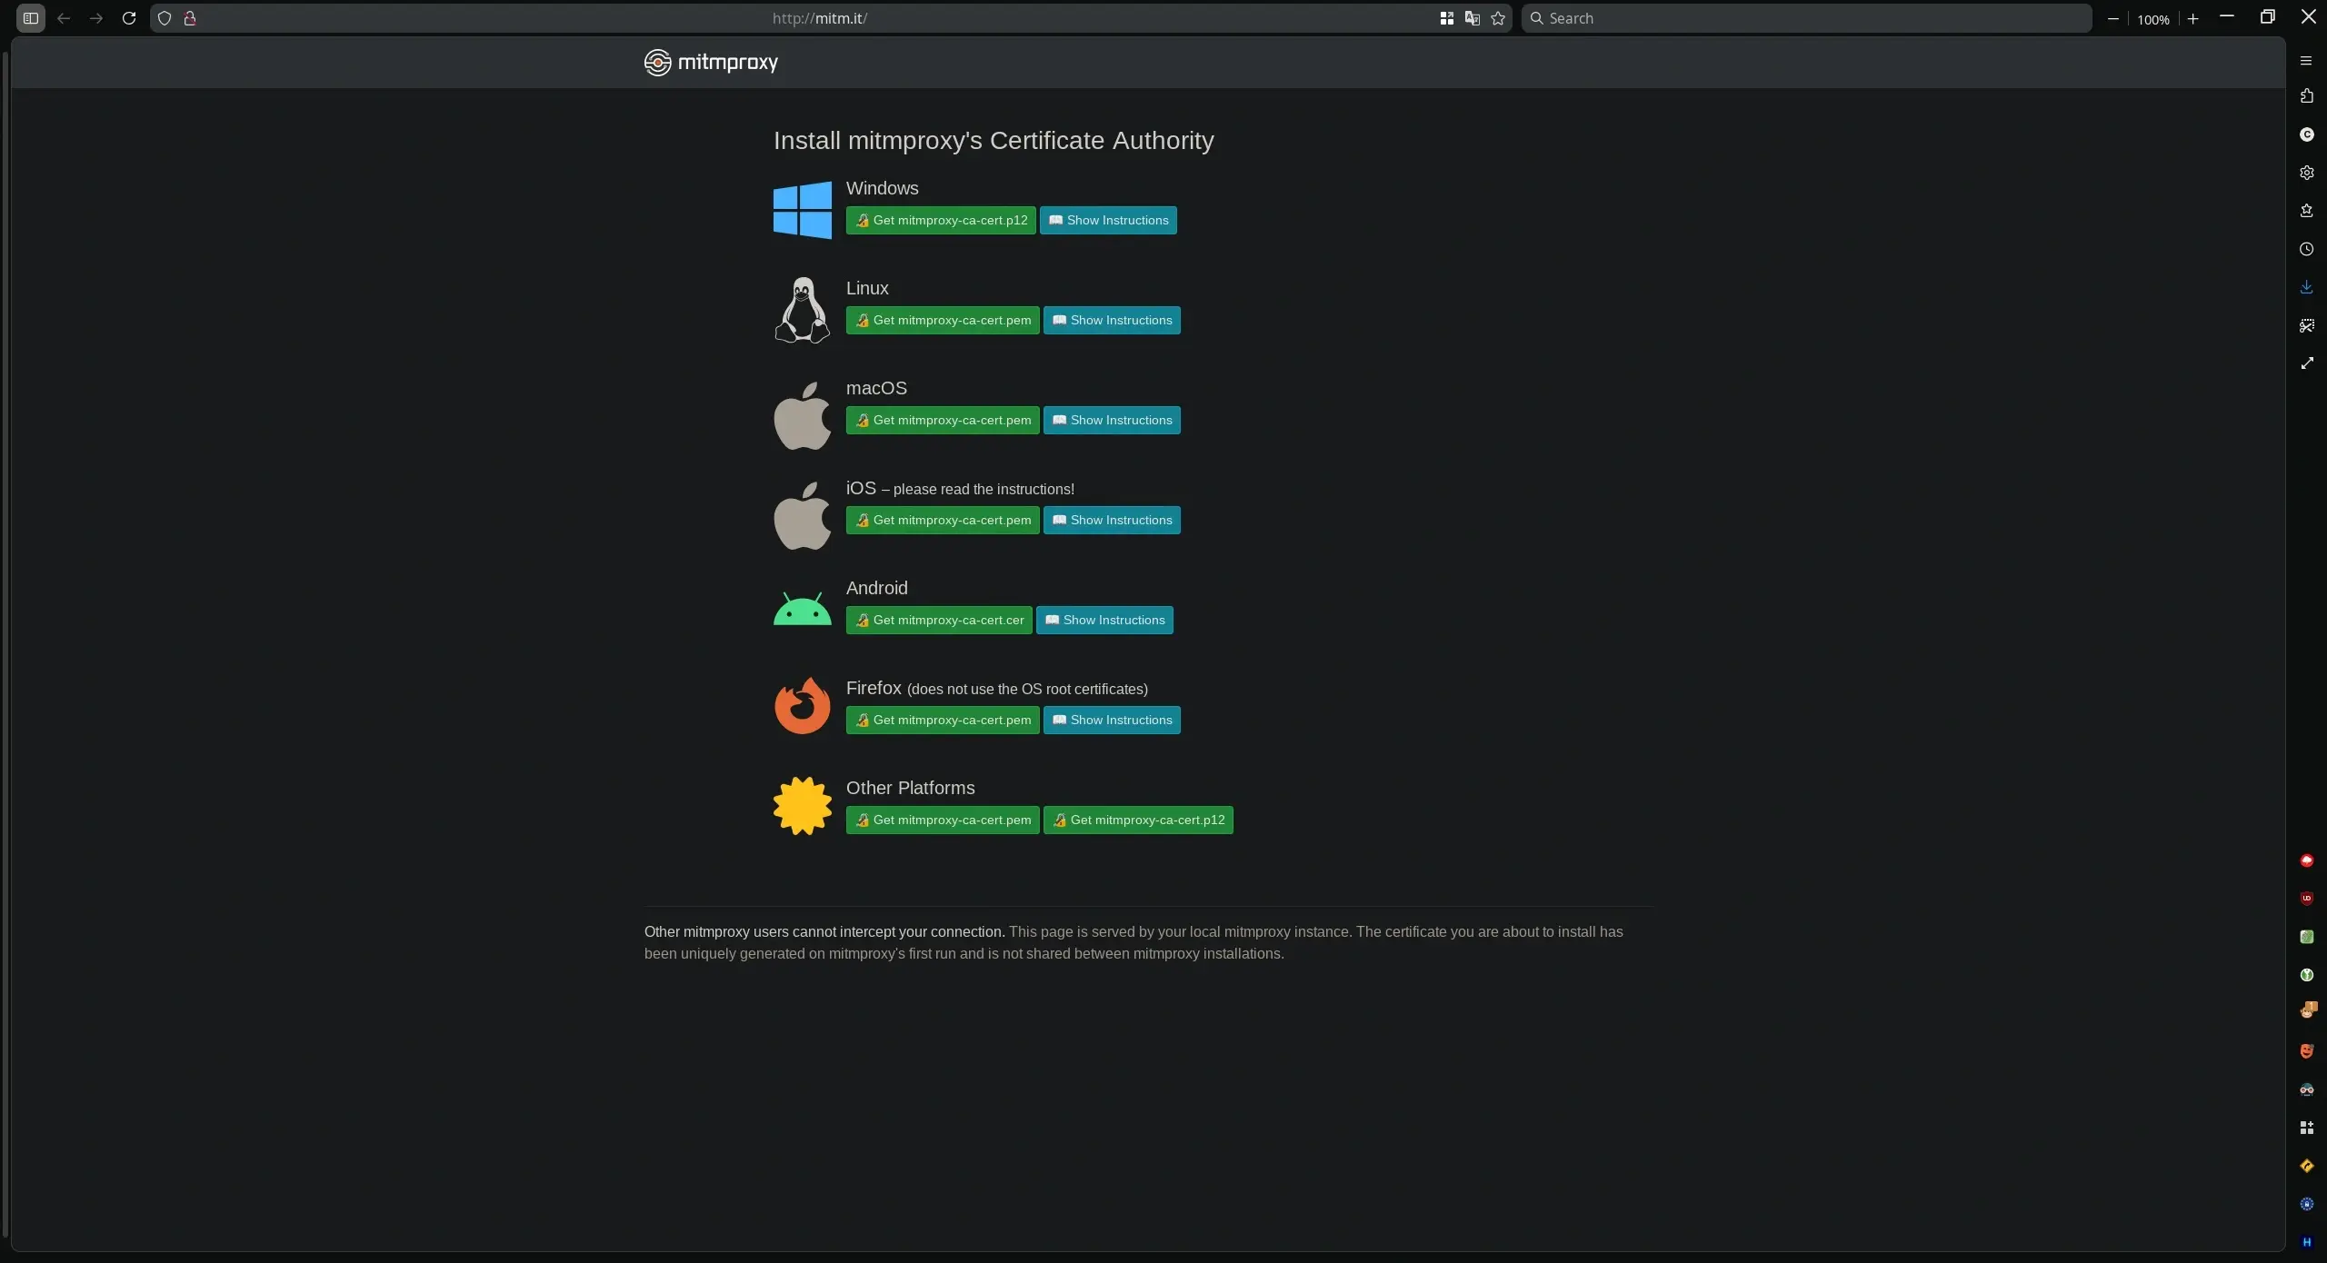Screen dimensions: 2327x1263
Task: Go back to the previous page
Action: [64, 18]
